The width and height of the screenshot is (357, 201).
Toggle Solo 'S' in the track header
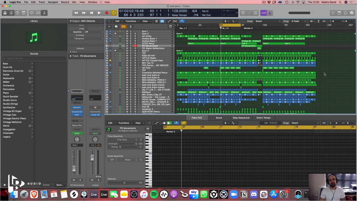point(130,27)
